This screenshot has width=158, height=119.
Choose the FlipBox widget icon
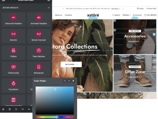[x=13, y=50]
